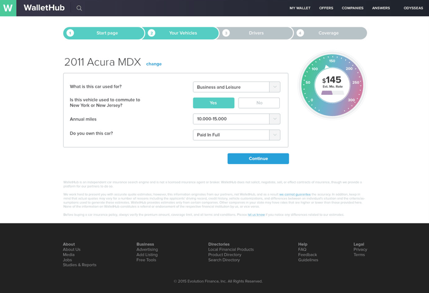Jump to the Coverage step

click(x=329, y=33)
